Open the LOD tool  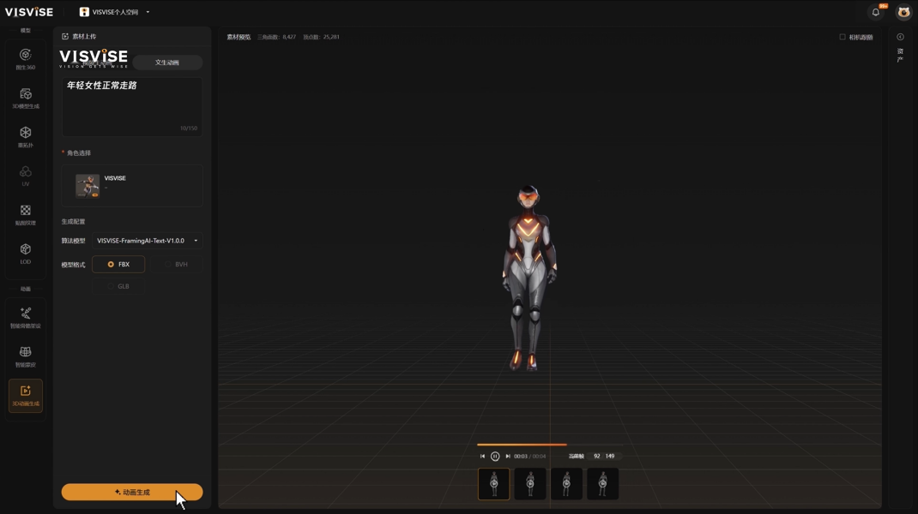(26, 253)
